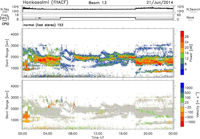Select the Freq. [MHz] axis label
200x139 pixels.
click(4, 17)
